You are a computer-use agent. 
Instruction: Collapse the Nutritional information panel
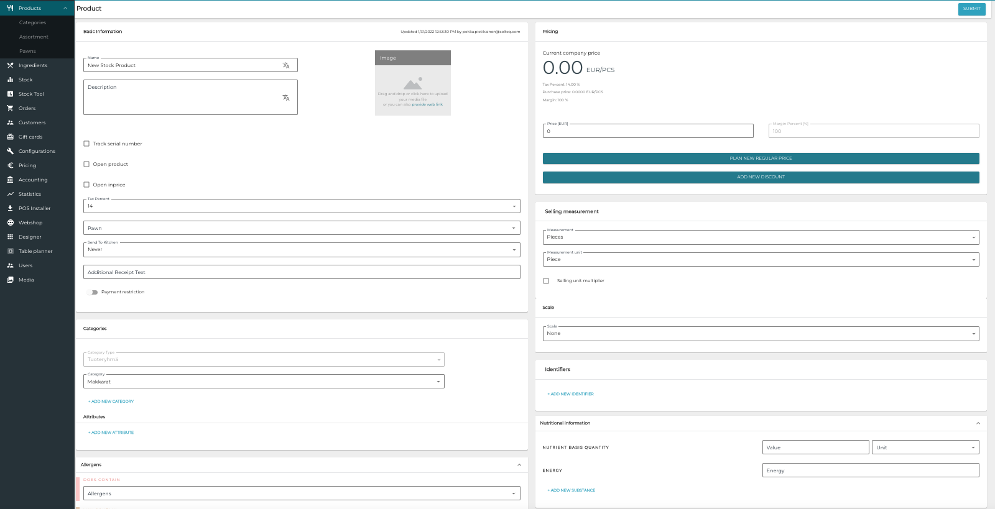click(978, 423)
